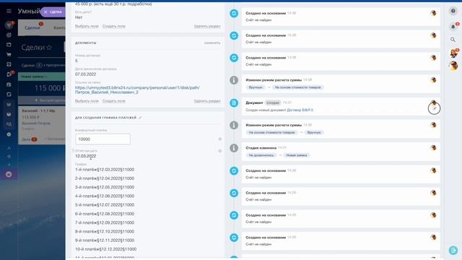Click the row 10-й платёж§12.12.2022§11000
Screen dimensions: 462x260
click(106, 249)
